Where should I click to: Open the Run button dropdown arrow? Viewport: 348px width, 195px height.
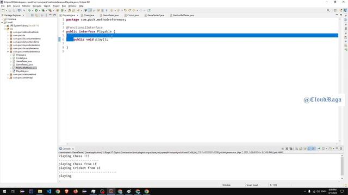click(40, 10)
